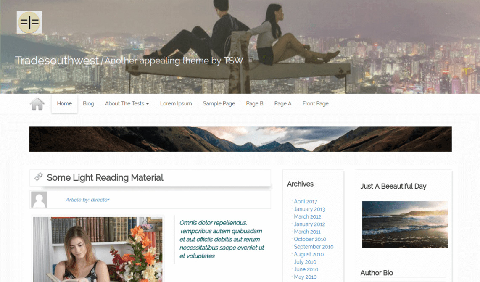Screen dimensions: 480x282
Task: Open the Blog menu item
Action: (88, 103)
